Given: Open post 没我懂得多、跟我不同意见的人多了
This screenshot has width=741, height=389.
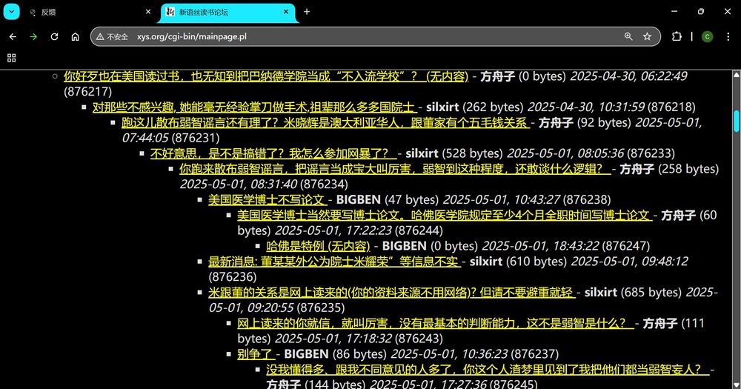Looking at the screenshot, I should [x=488, y=370].
